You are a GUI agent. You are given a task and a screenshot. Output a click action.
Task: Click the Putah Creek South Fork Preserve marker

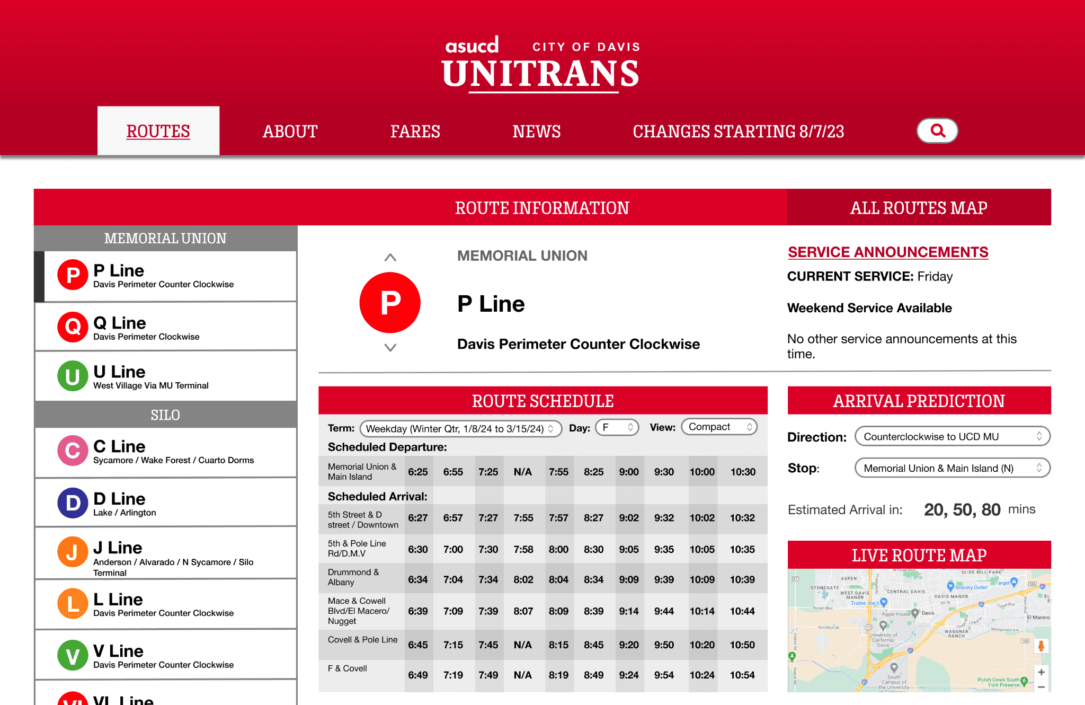[x=1024, y=681]
